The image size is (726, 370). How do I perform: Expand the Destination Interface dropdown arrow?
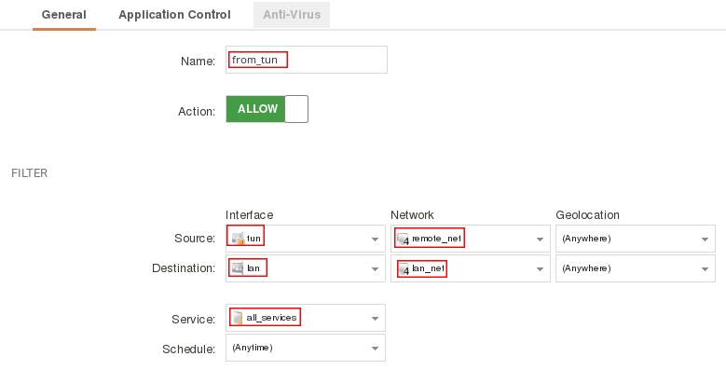(x=375, y=269)
